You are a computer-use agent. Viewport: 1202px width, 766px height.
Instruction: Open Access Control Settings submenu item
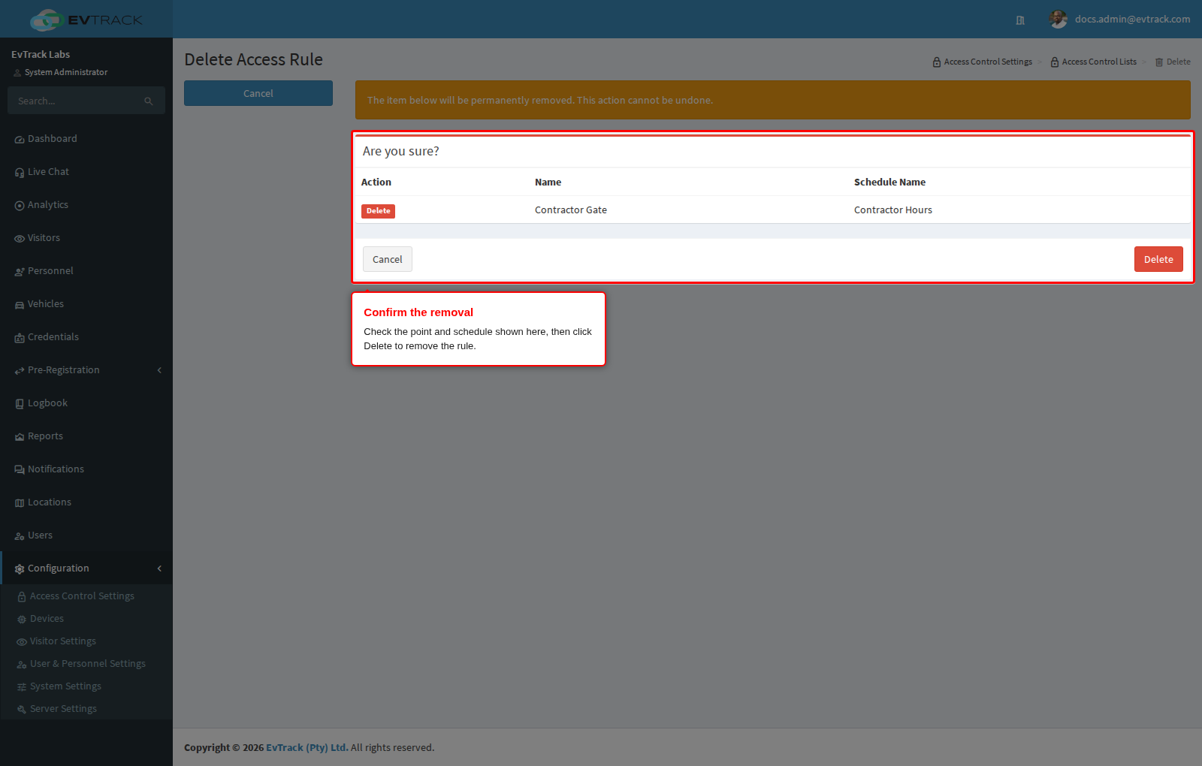86,596
